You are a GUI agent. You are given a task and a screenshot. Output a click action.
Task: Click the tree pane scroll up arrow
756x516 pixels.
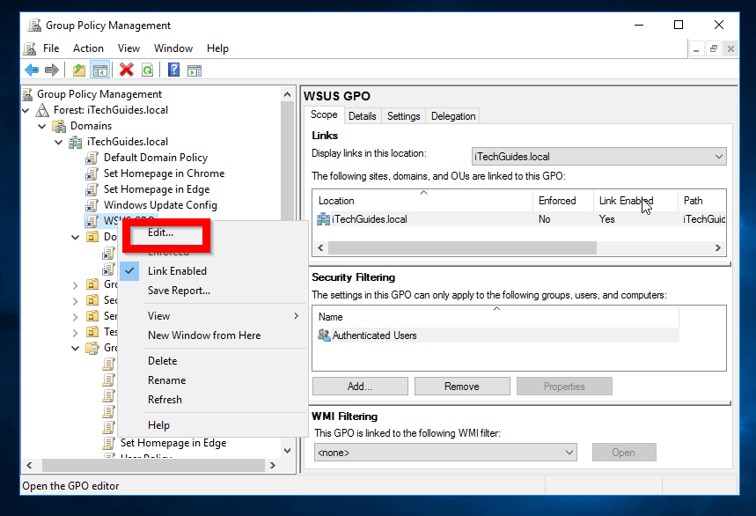[x=288, y=94]
